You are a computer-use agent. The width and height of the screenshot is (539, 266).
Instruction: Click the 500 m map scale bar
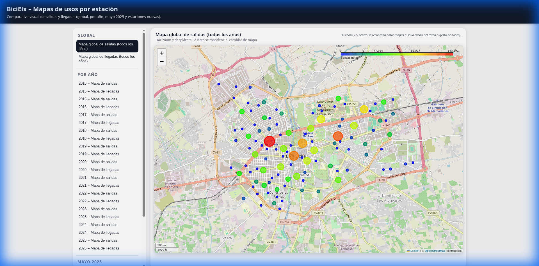(x=165, y=245)
